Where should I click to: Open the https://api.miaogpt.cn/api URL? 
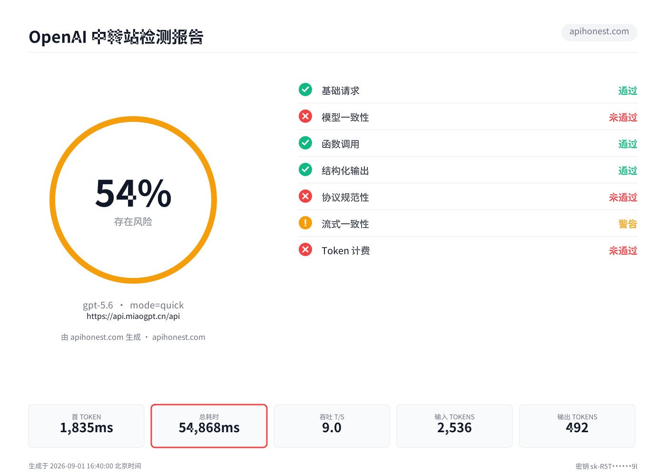[133, 316]
